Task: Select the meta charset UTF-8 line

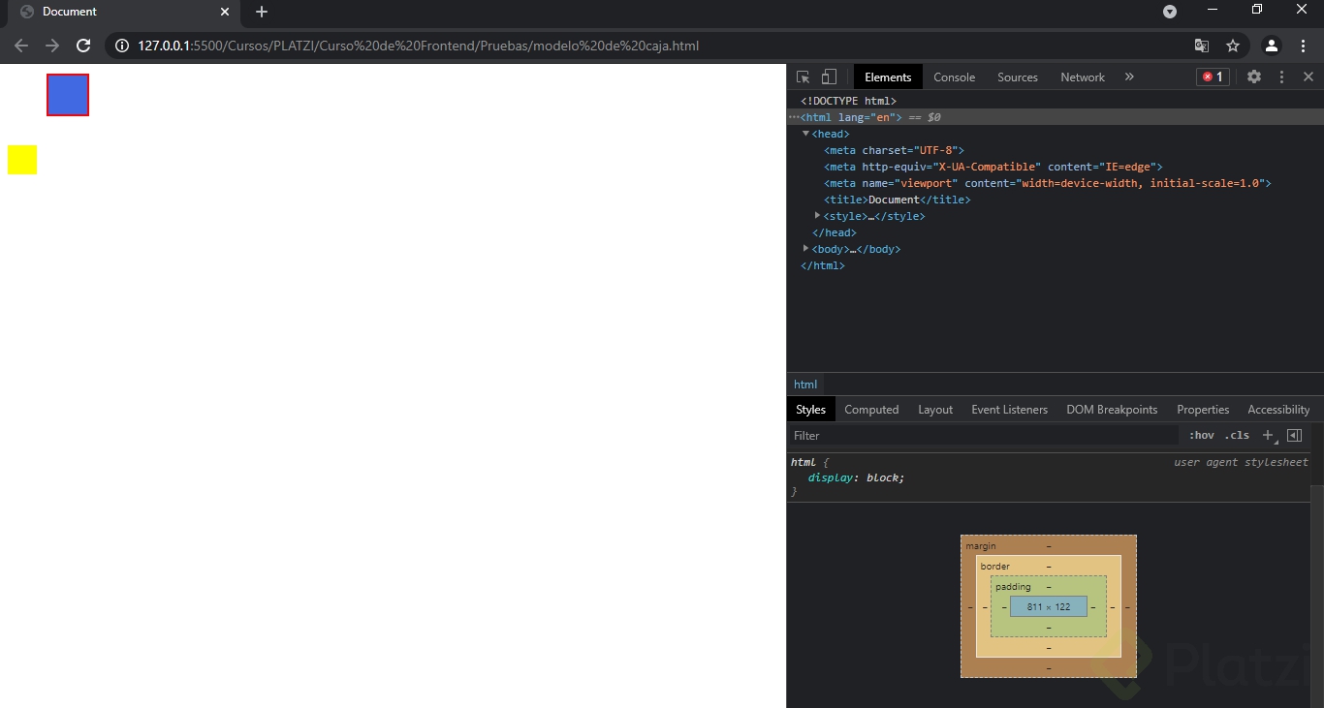Action: click(895, 150)
